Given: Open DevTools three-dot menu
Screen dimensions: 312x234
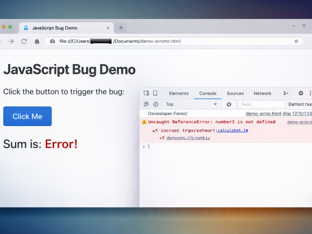Looking at the screenshot, I should pyautogui.click(x=310, y=93).
